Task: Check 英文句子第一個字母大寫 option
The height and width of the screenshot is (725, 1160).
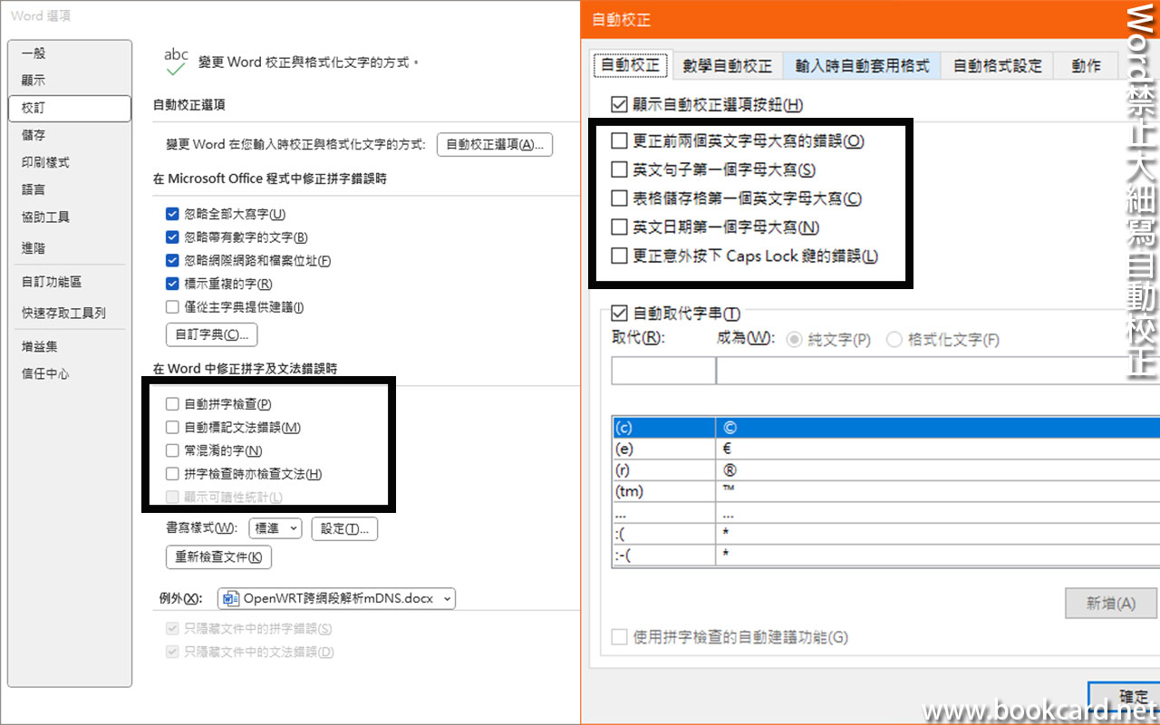Action: (619, 169)
